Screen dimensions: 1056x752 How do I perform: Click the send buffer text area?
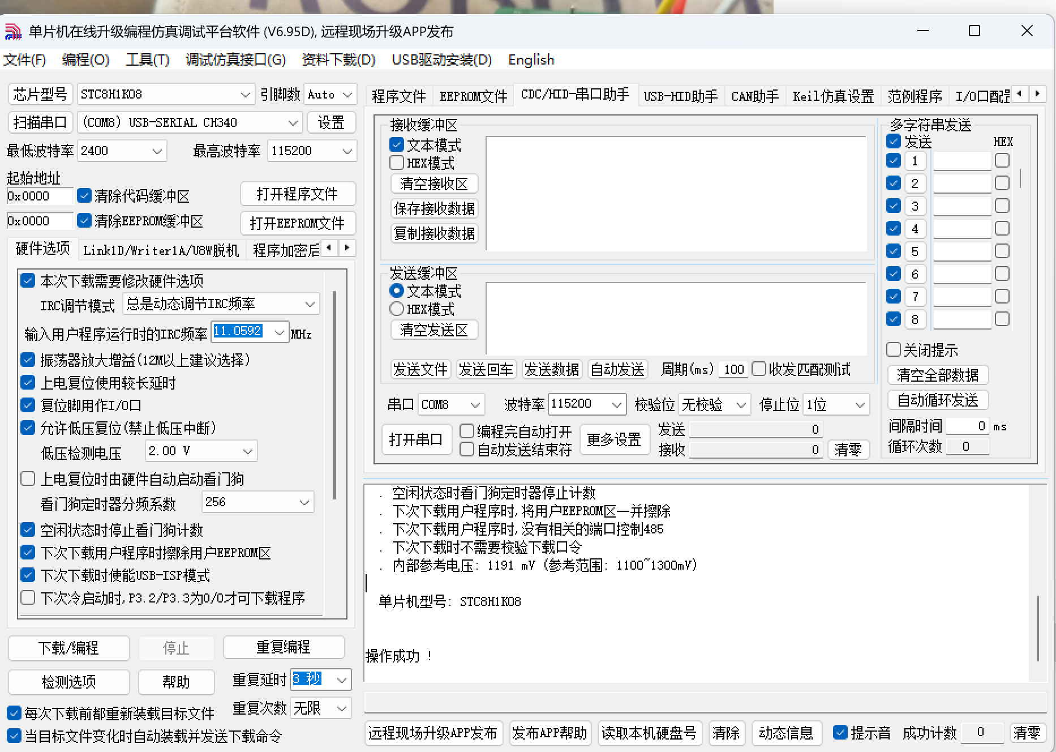tap(676, 318)
